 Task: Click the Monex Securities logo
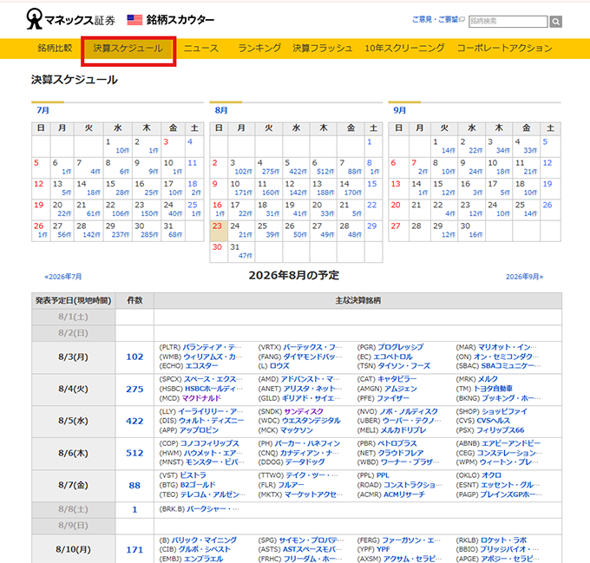click(71, 19)
